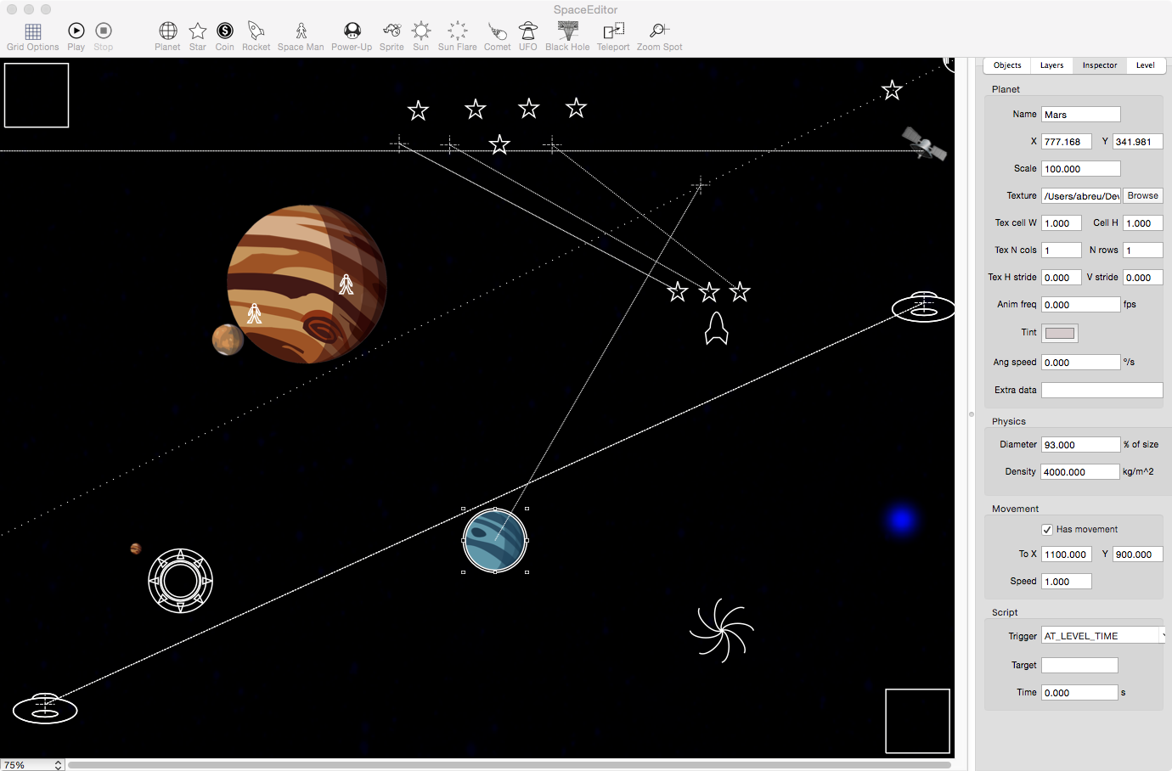Click the Stop toolbar button

pyautogui.click(x=104, y=37)
